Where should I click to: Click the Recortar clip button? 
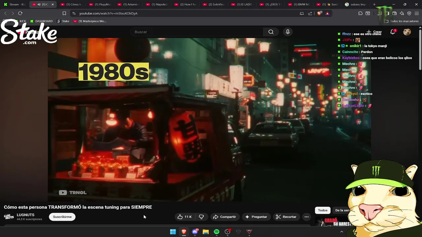click(x=286, y=217)
